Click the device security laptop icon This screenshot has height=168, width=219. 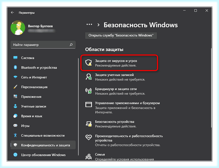coord(89,124)
